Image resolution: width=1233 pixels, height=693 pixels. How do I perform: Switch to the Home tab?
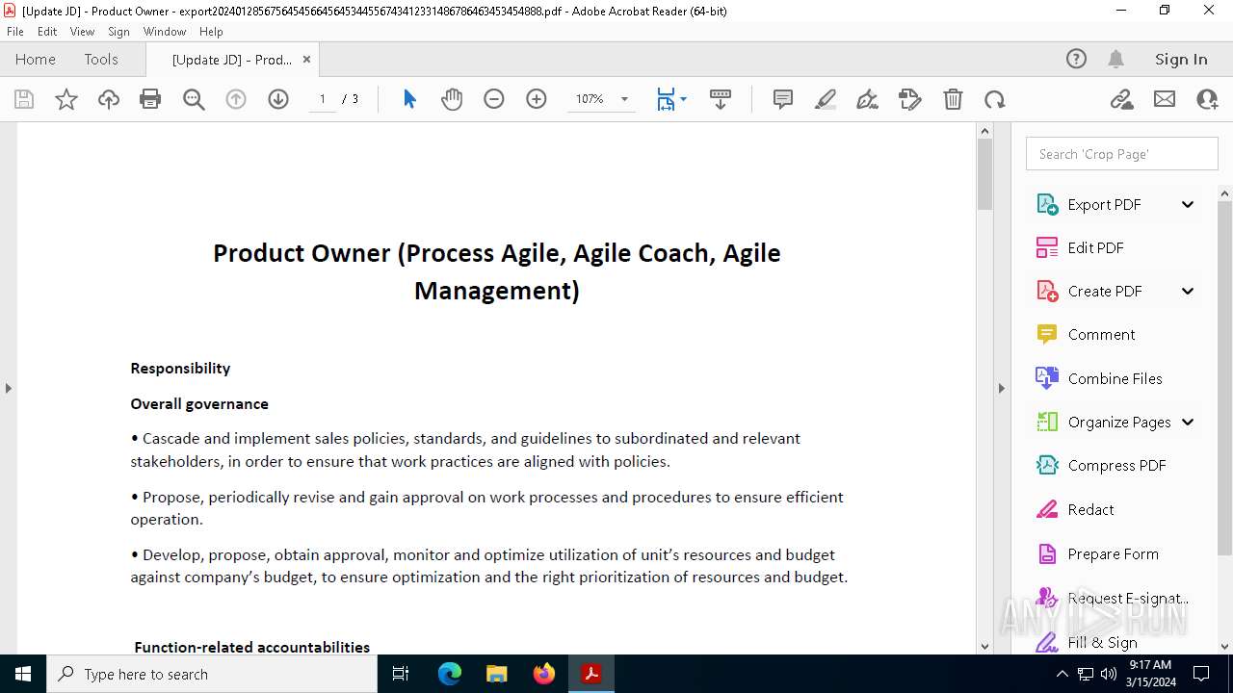click(x=36, y=59)
